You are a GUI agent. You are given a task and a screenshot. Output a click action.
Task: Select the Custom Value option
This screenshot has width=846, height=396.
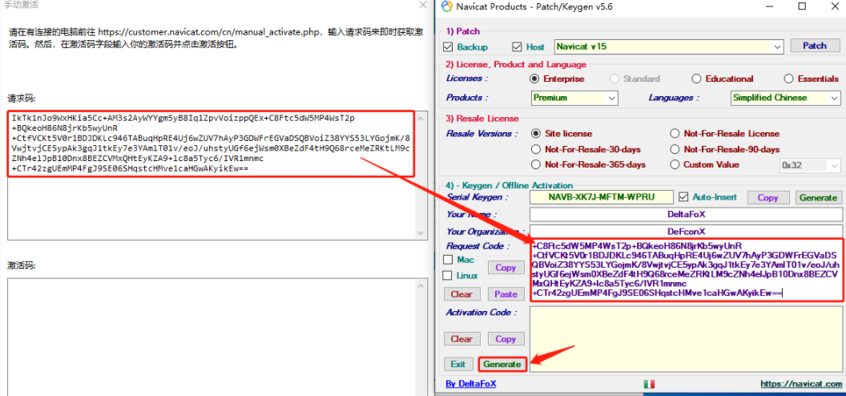pos(675,164)
